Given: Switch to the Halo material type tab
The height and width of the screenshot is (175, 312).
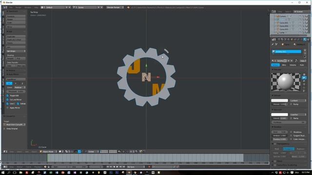Looking at the screenshot, I should (302, 65).
